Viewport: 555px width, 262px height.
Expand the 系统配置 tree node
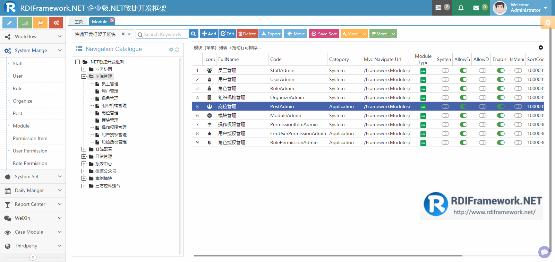tap(84, 149)
